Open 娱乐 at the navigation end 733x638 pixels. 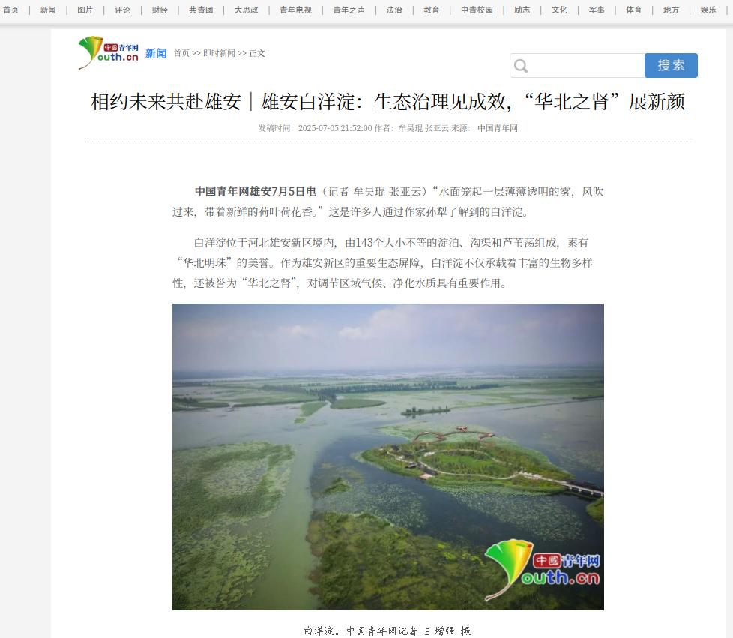pos(708,10)
